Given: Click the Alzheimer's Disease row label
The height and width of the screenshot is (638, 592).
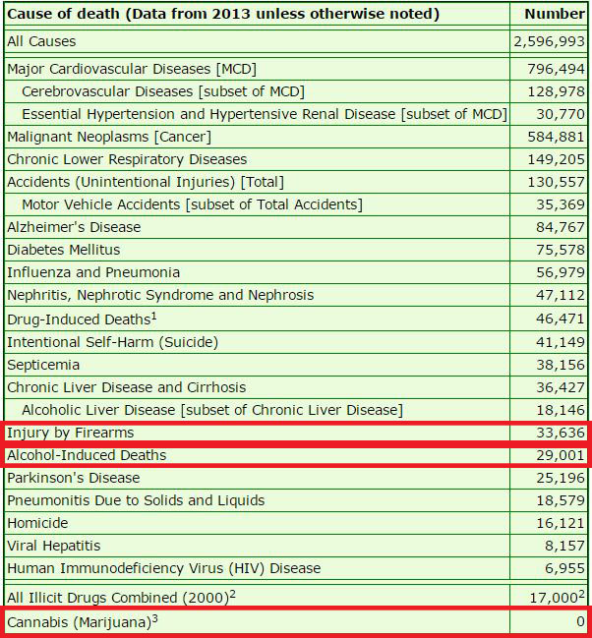Looking at the screenshot, I should pos(74,227).
